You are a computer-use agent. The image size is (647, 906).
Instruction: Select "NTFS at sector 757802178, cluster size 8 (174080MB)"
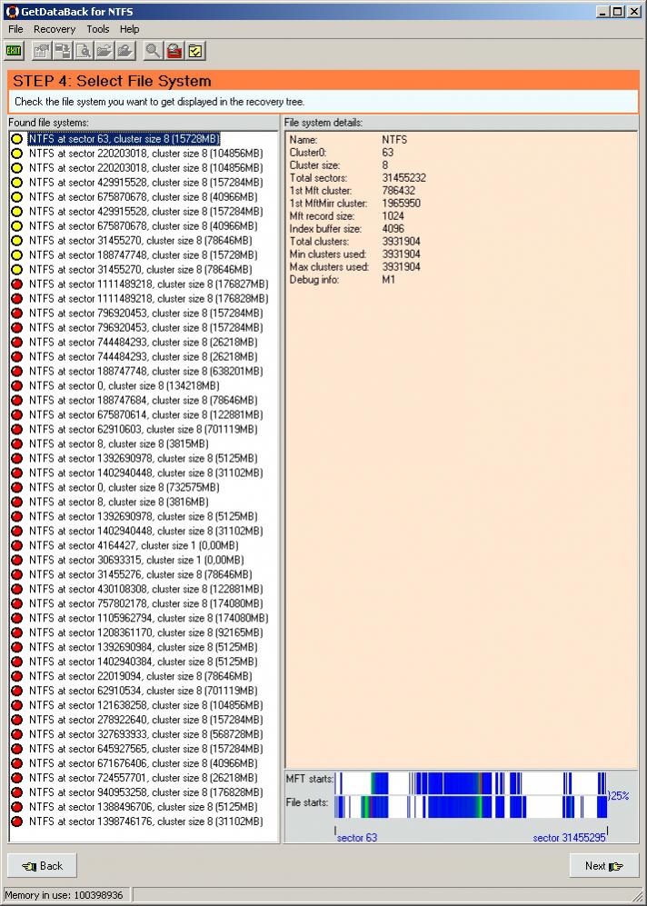point(145,603)
